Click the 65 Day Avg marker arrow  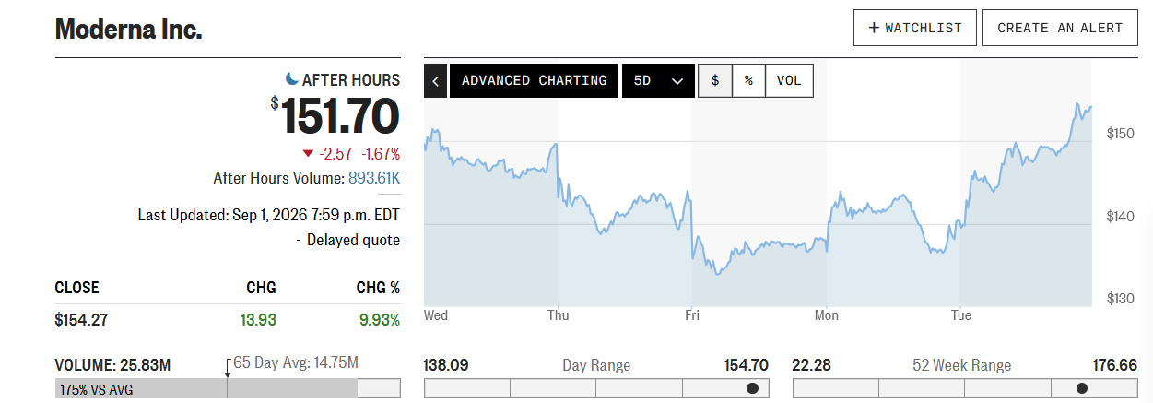tap(228, 374)
